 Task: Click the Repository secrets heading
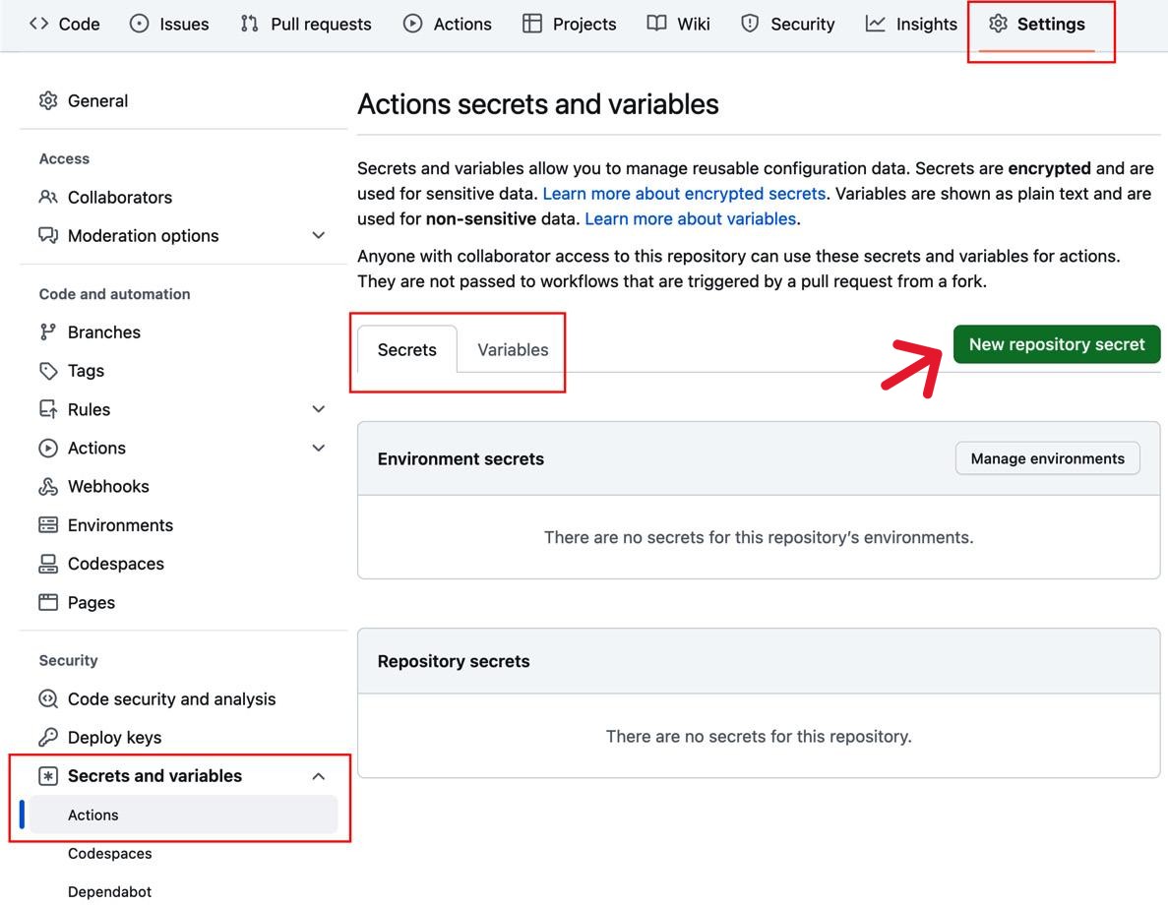(454, 661)
